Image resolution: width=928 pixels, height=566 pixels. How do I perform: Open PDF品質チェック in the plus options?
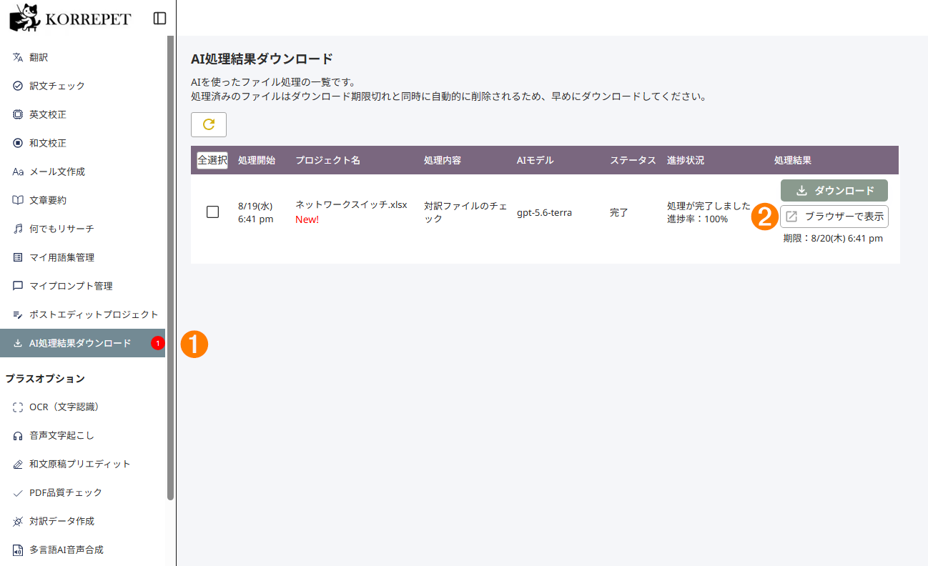82,492
